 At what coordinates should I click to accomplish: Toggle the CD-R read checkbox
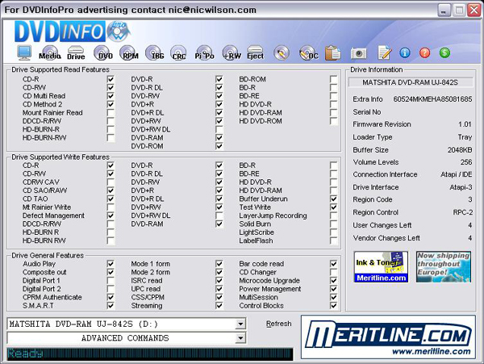111,79
